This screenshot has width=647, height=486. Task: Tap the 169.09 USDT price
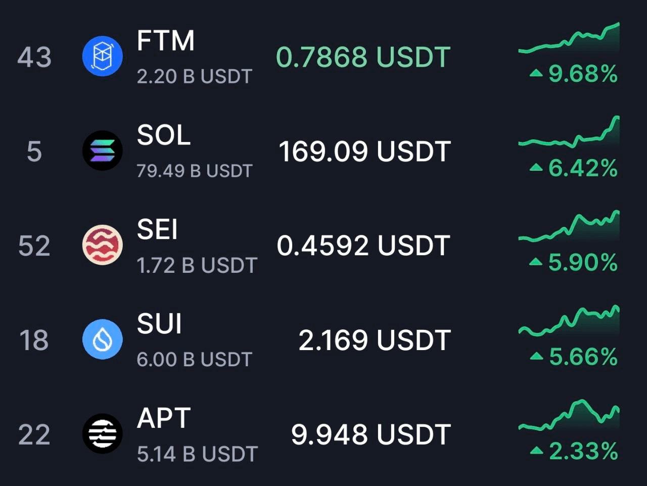click(x=365, y=151)
